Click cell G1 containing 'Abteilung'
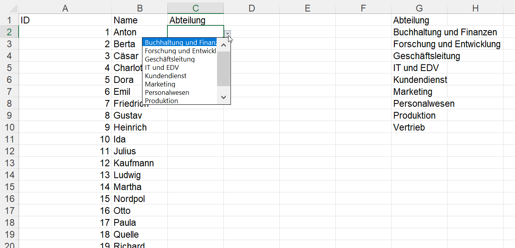Image resolution: width=515 pixels, height=248 pixels. click(x=411, y=20)
